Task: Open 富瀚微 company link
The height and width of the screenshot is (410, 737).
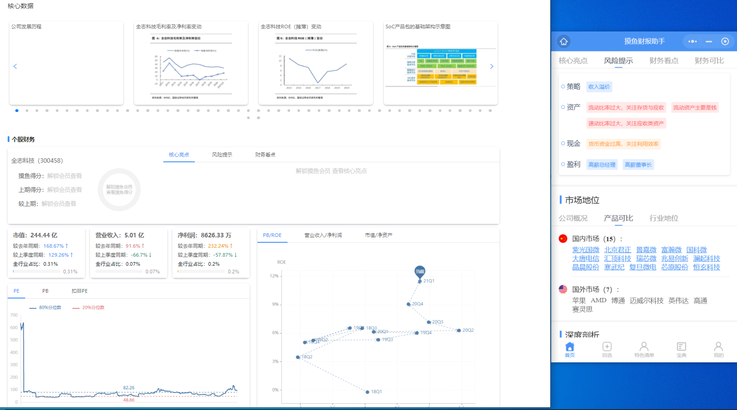Action: (x=671, y=250)
